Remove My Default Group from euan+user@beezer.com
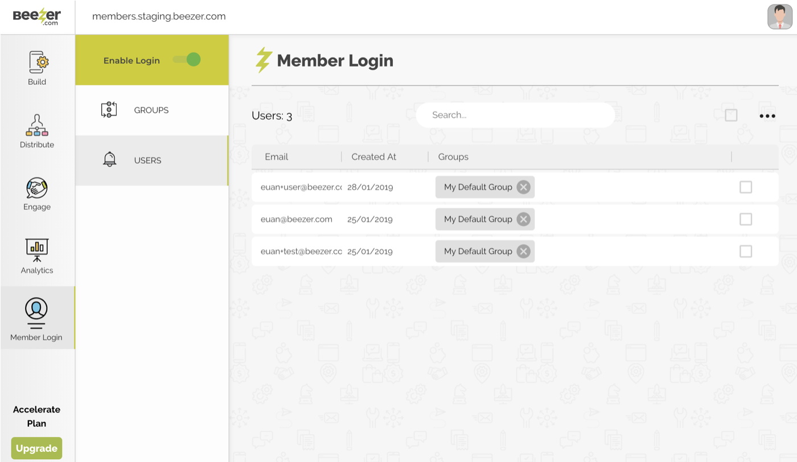797x462 pixels. click(523, 187)
